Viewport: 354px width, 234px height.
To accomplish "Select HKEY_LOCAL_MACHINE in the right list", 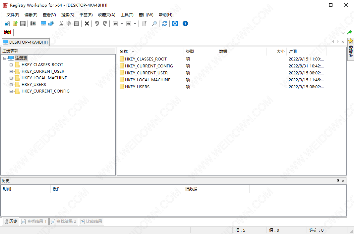I will click(147, 80).
